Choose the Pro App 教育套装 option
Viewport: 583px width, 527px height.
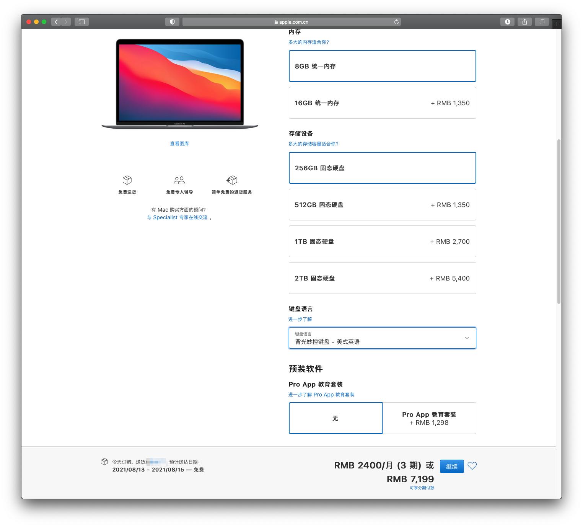(x=430, y=418)
